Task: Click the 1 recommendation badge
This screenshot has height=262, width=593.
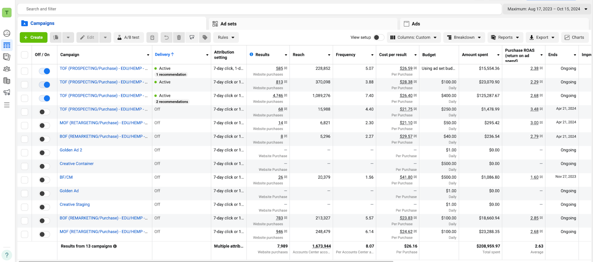Action: pos(171,74)
